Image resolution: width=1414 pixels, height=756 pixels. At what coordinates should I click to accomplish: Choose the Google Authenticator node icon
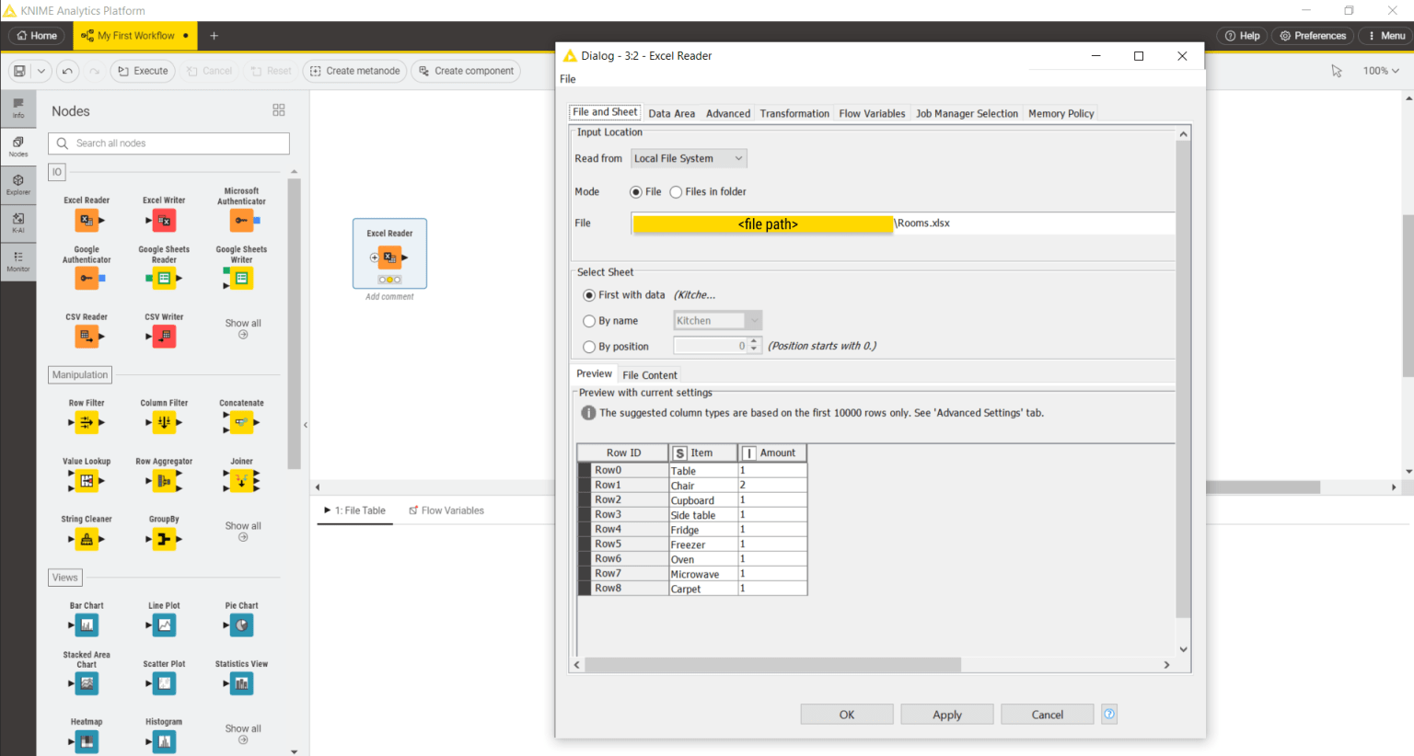coord(87,279)
